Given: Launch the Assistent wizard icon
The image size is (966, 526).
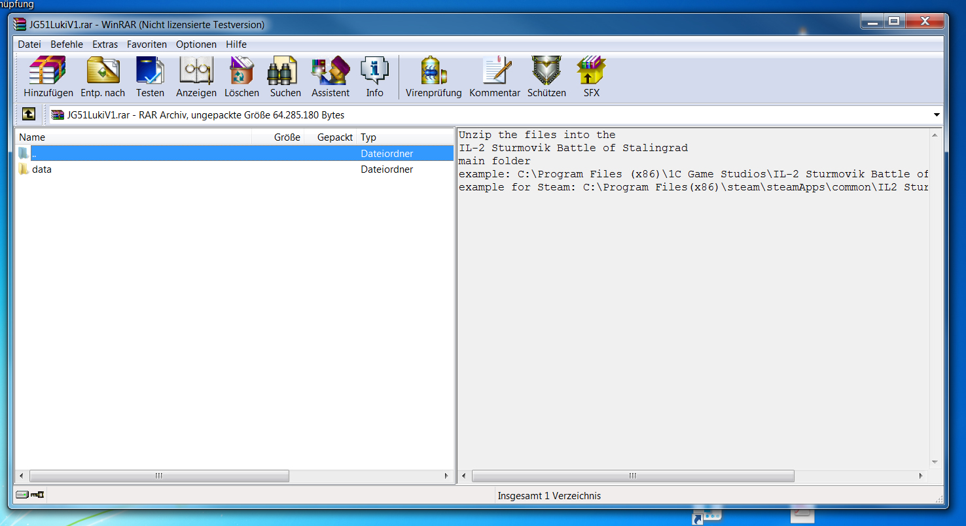Looking at the screenshot, I should point(331,77).
